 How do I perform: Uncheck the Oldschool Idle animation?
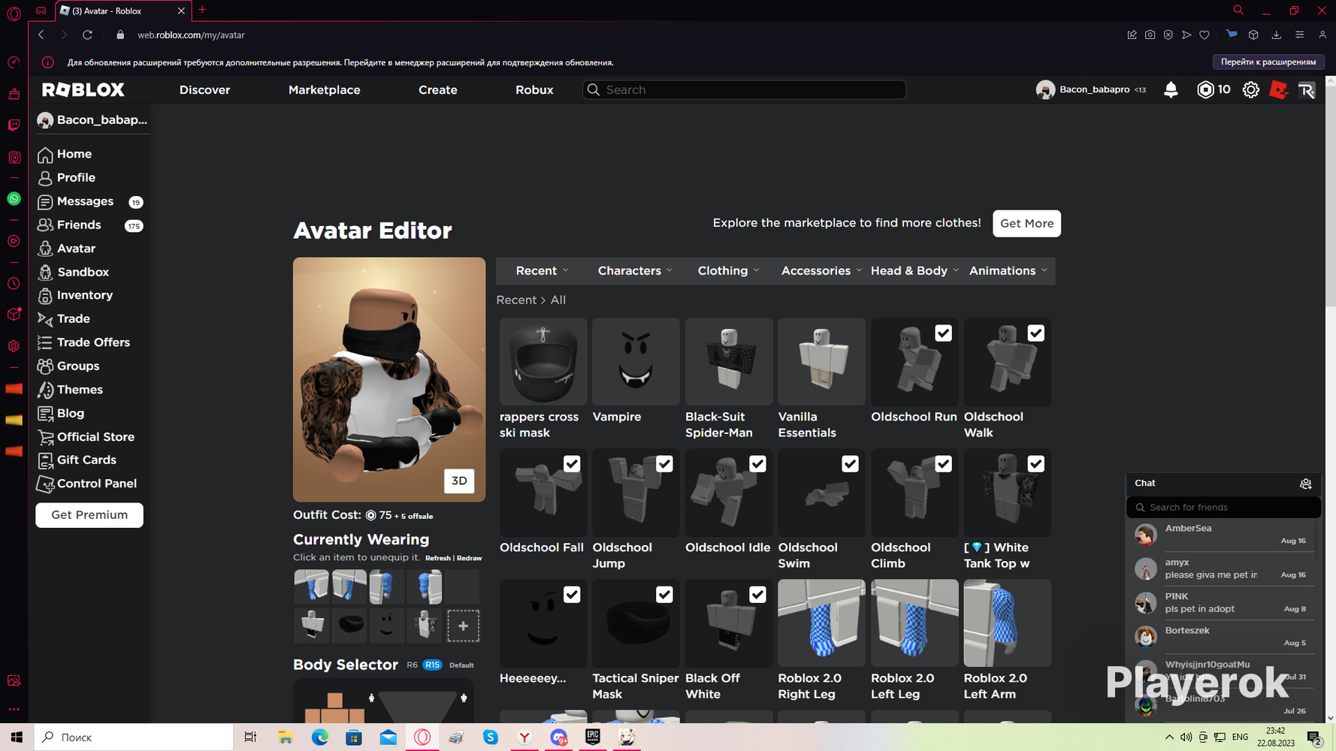(x=757, y=464)
